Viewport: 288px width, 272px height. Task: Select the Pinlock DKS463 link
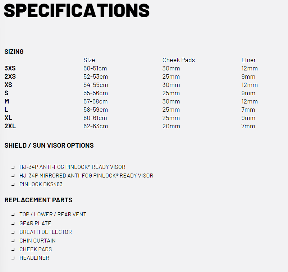point(41,184)
